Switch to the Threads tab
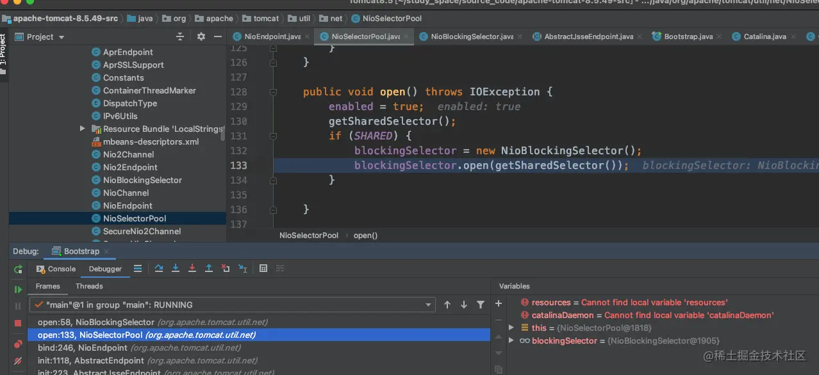Screen dimensions: 819x375 pyautogui.click(x=89, y=286)
